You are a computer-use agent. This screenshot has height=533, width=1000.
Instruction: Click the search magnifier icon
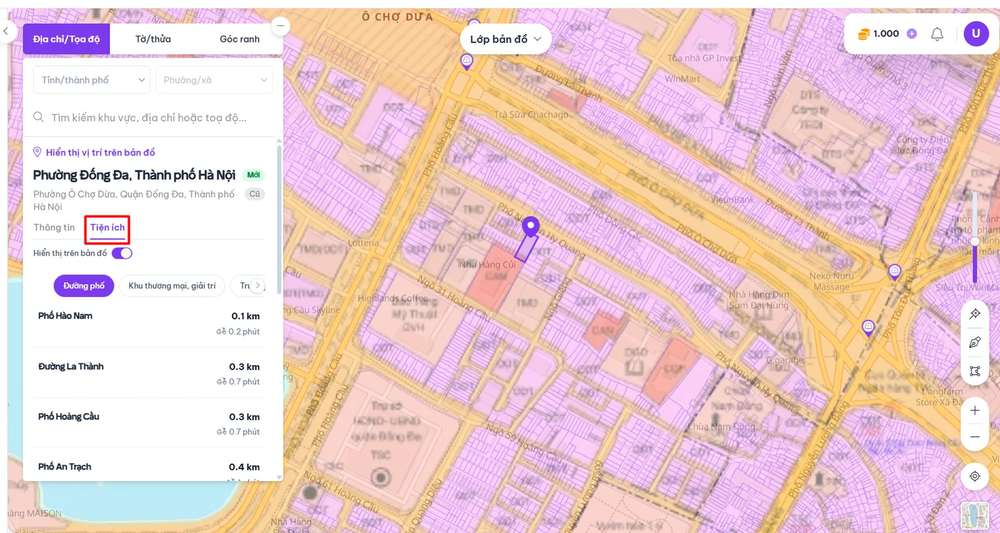click(39, 117)
